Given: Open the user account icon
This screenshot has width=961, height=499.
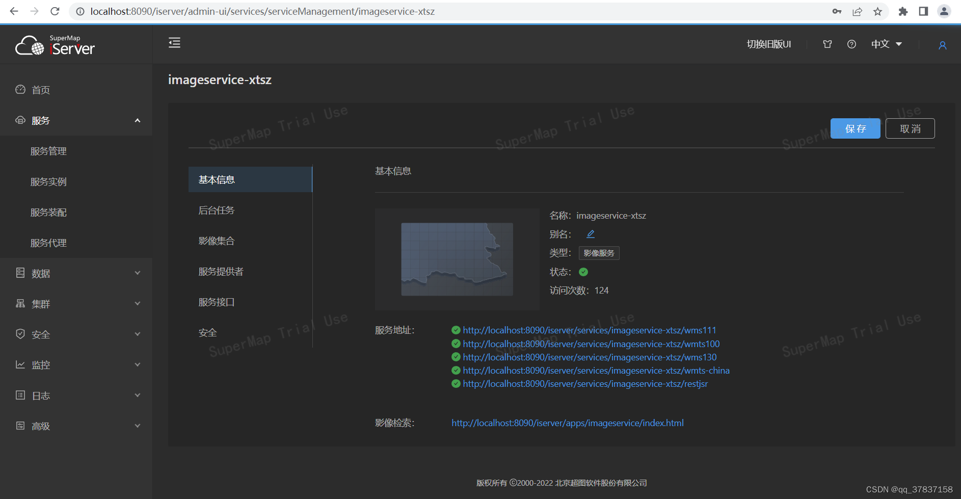Looking at the screenshot, I should pyautogui.click(x=943, y=45).
